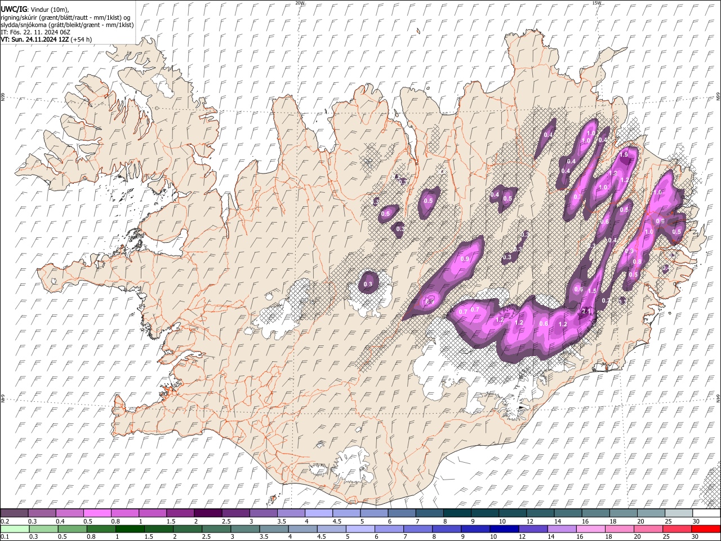Screen dimensions: 721x541
Task: Click the '15W' longitude label at the top
Action: point(596,3)
